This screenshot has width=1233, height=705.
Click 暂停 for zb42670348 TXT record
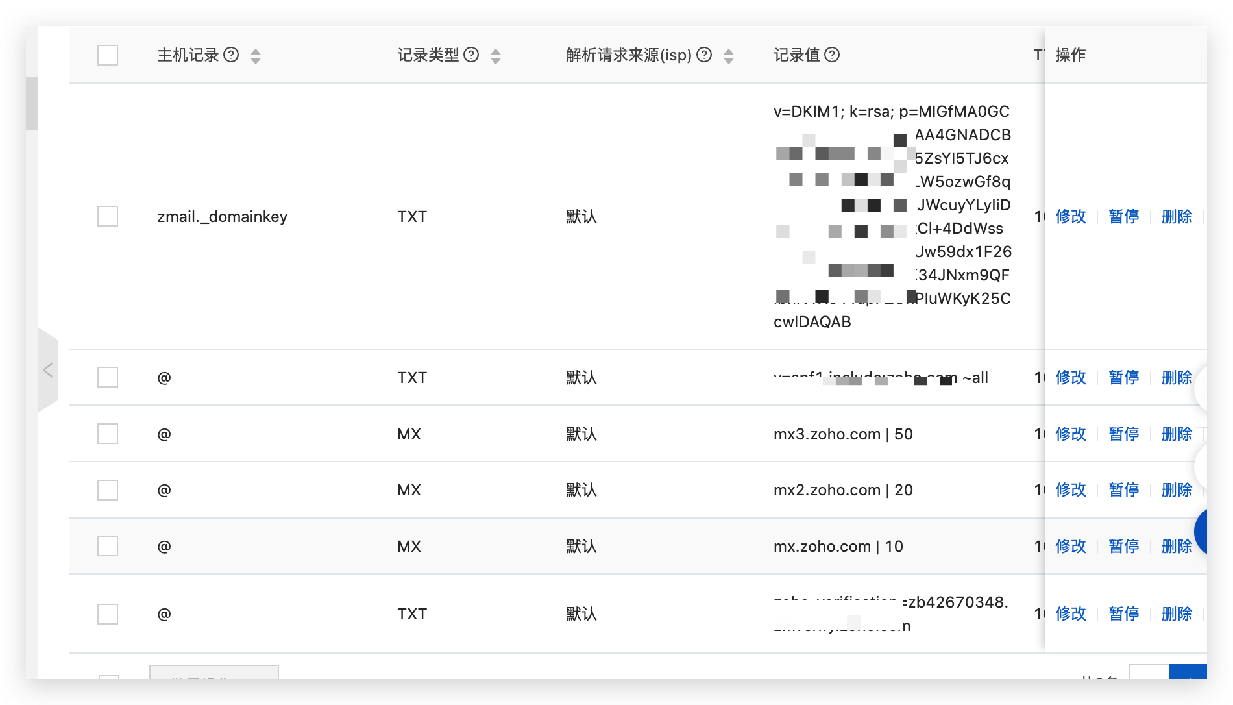pyautogui.click(x=1124, y=613)
